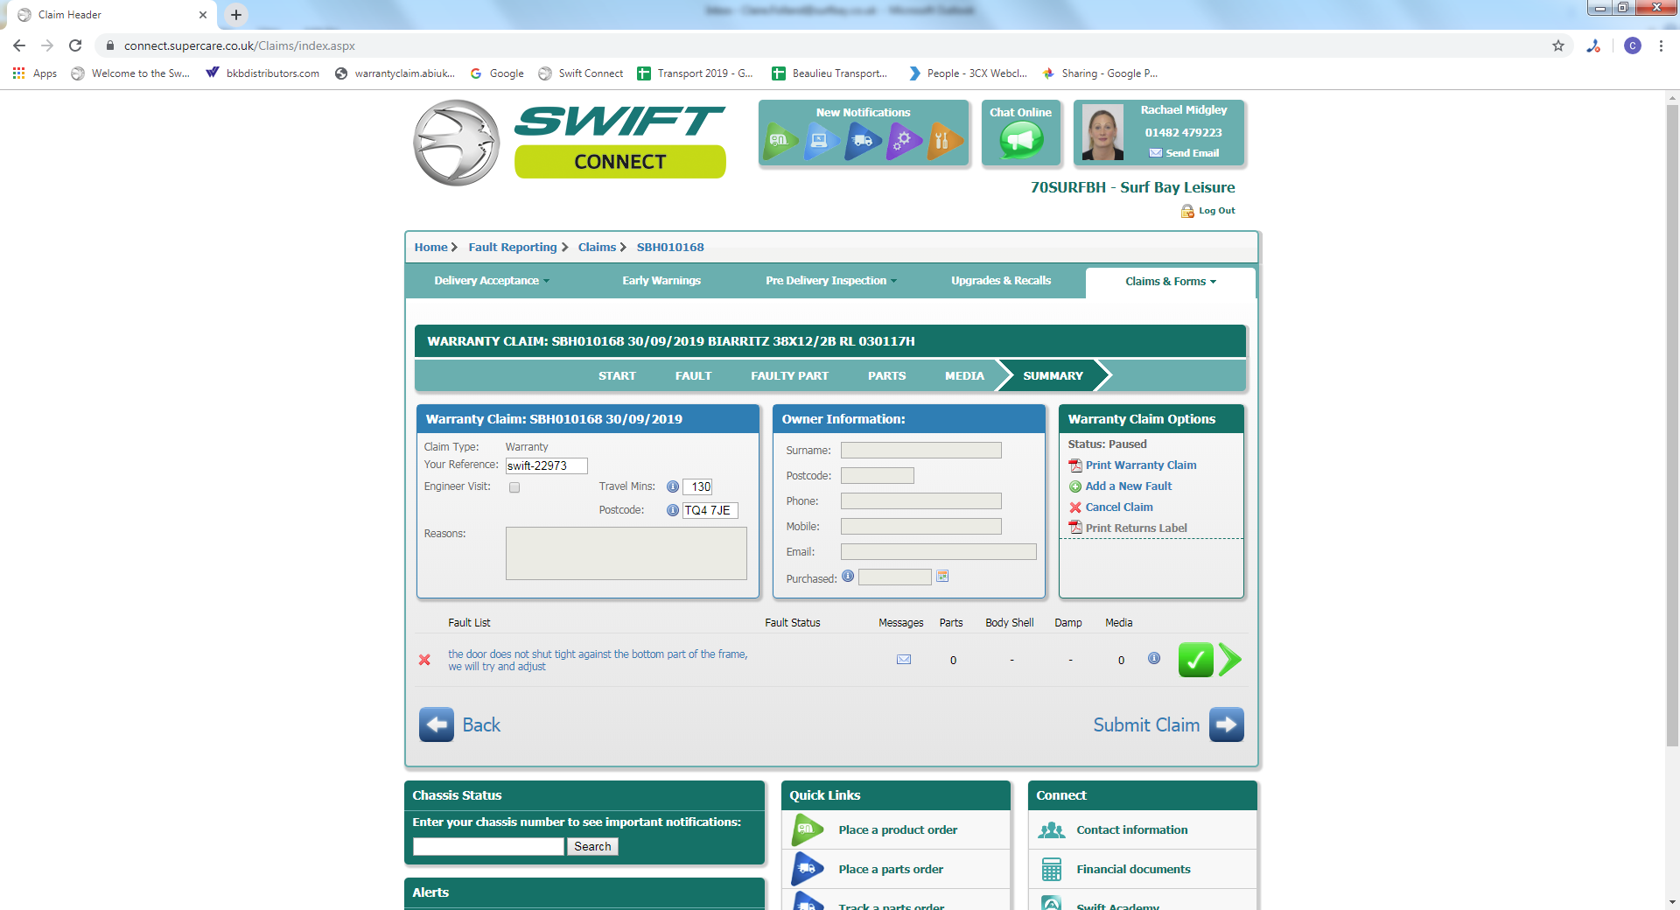Image resolution: width=1680 pixels, height=910 pixels.
Task: Open the Purchased date calendar picker
Action: tap(942, 576)
